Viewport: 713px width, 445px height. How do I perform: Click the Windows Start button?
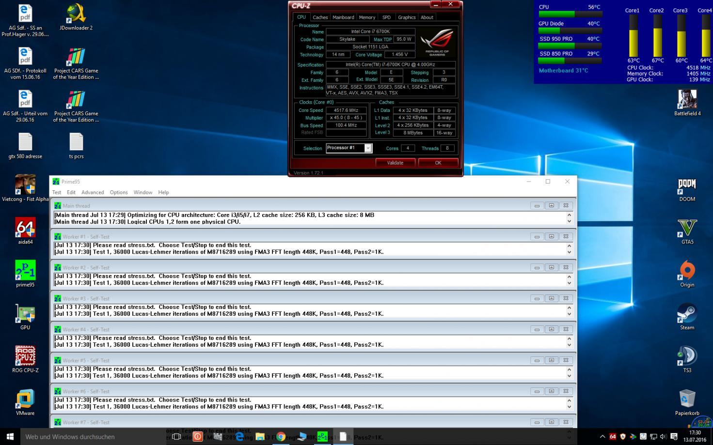tap(10, 436)
